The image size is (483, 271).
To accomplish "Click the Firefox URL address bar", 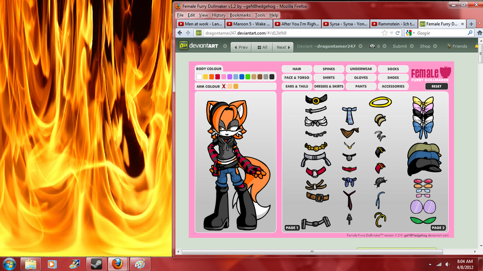I will pos(292,33).
